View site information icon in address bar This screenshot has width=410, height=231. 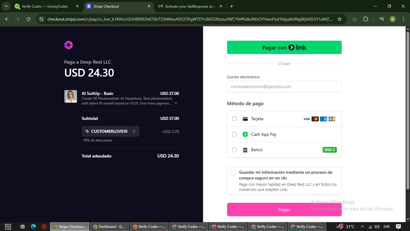tap(42, 19)
